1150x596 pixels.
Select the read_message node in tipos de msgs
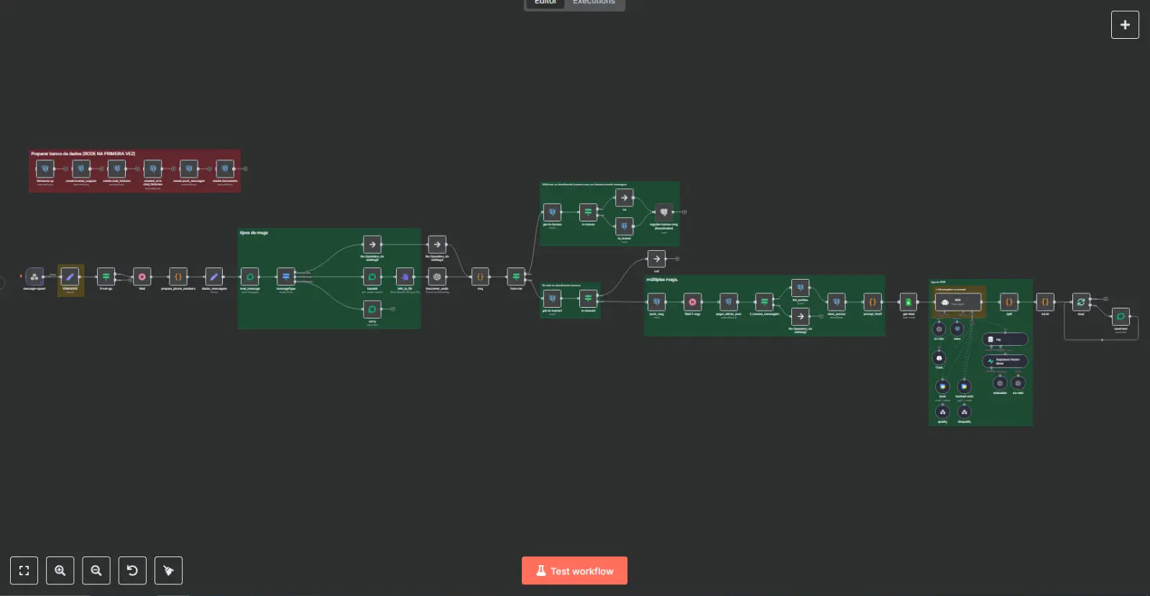249,277
